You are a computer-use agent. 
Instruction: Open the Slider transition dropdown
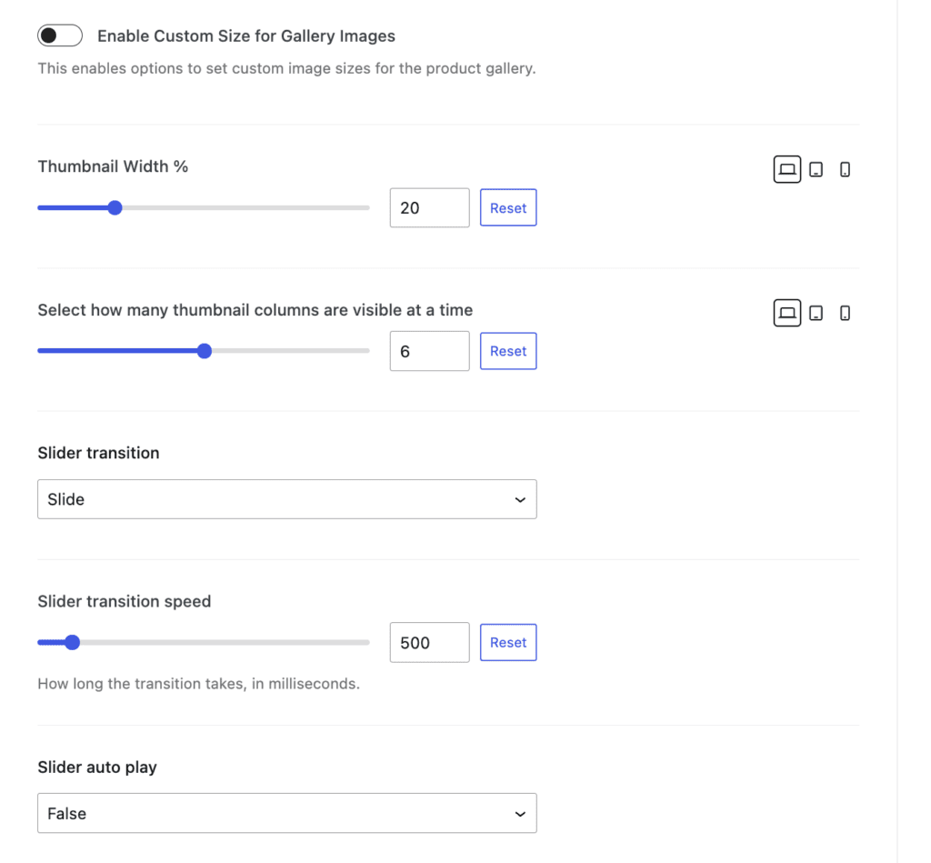[x=286, y=499]
